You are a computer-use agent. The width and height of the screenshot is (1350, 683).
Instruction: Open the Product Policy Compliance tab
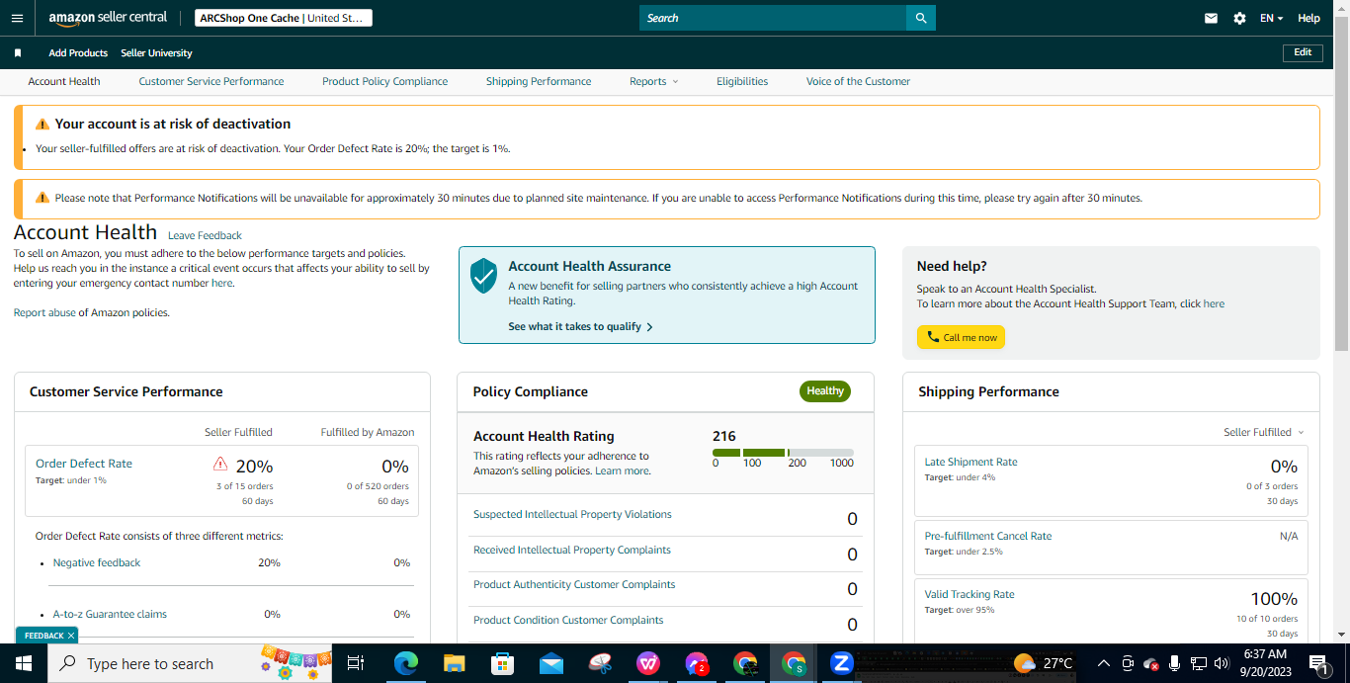coord(384,81)
